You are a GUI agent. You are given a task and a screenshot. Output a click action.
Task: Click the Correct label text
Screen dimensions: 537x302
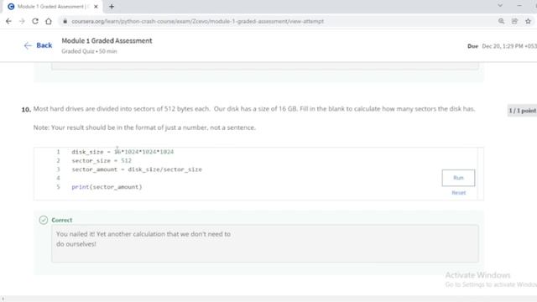click(62, 220)
